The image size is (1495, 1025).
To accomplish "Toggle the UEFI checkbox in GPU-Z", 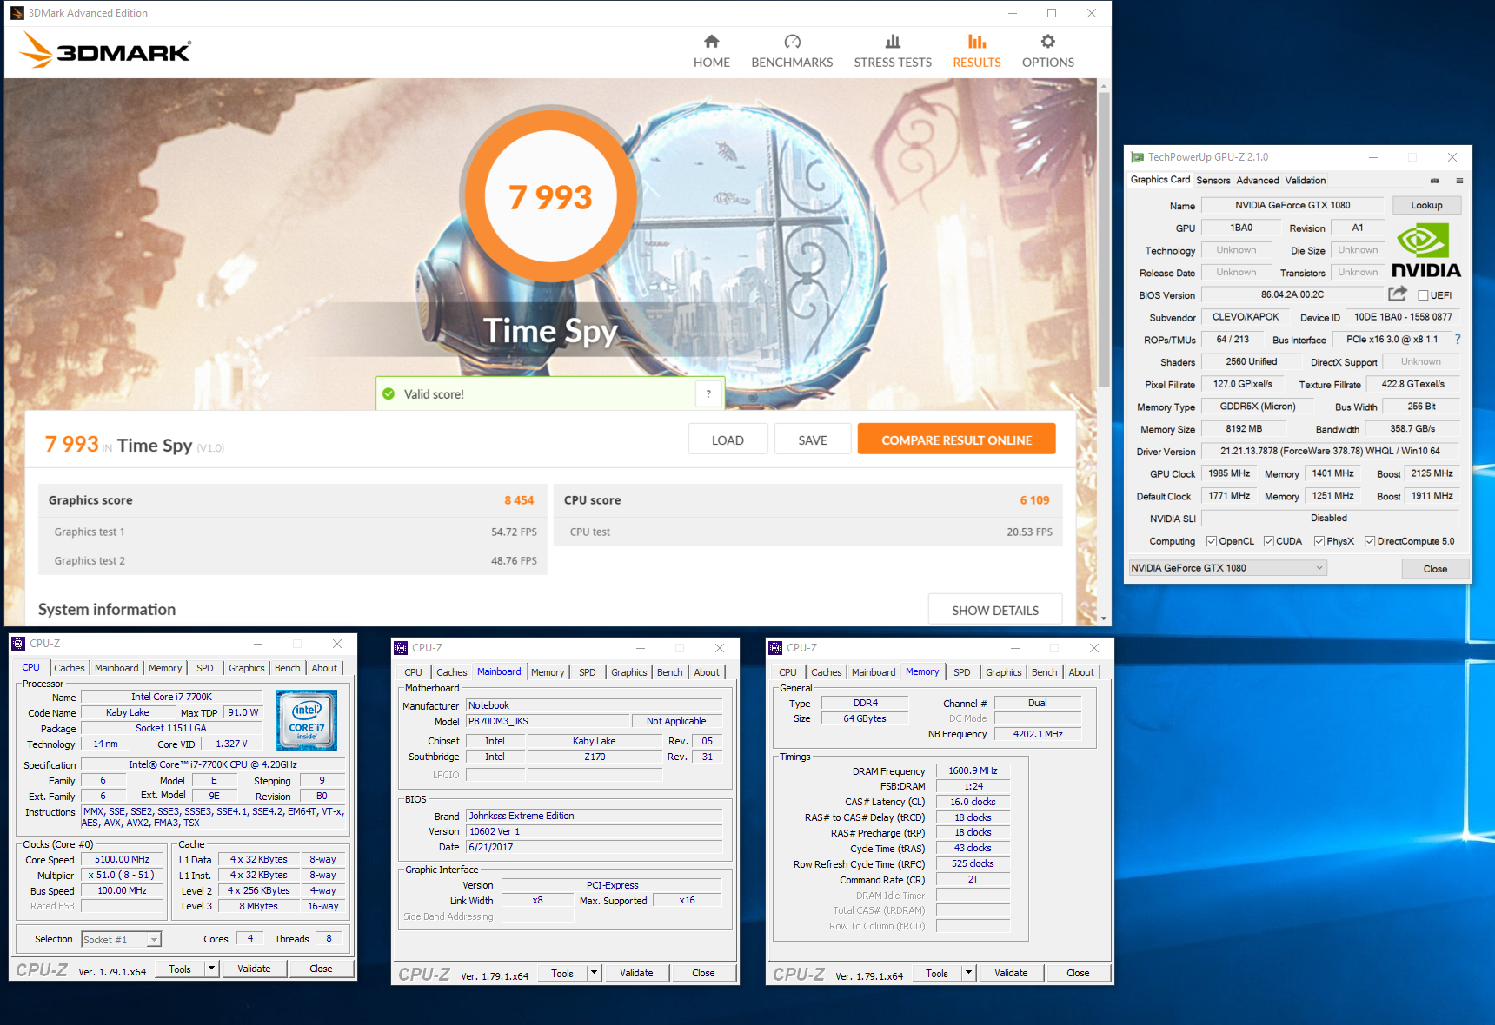I will point(1423,295).
